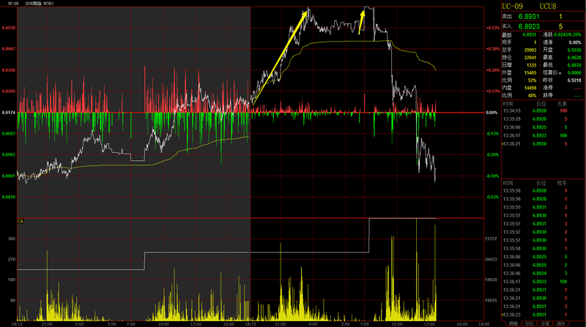Image resolution: width=586 pixels, height=327 pixels.
Task: Click the first 21:00 time label on the time axis
Action: click(x=47, y=324)
